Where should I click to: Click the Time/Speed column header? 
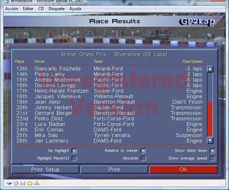click(x=192, y=62)
